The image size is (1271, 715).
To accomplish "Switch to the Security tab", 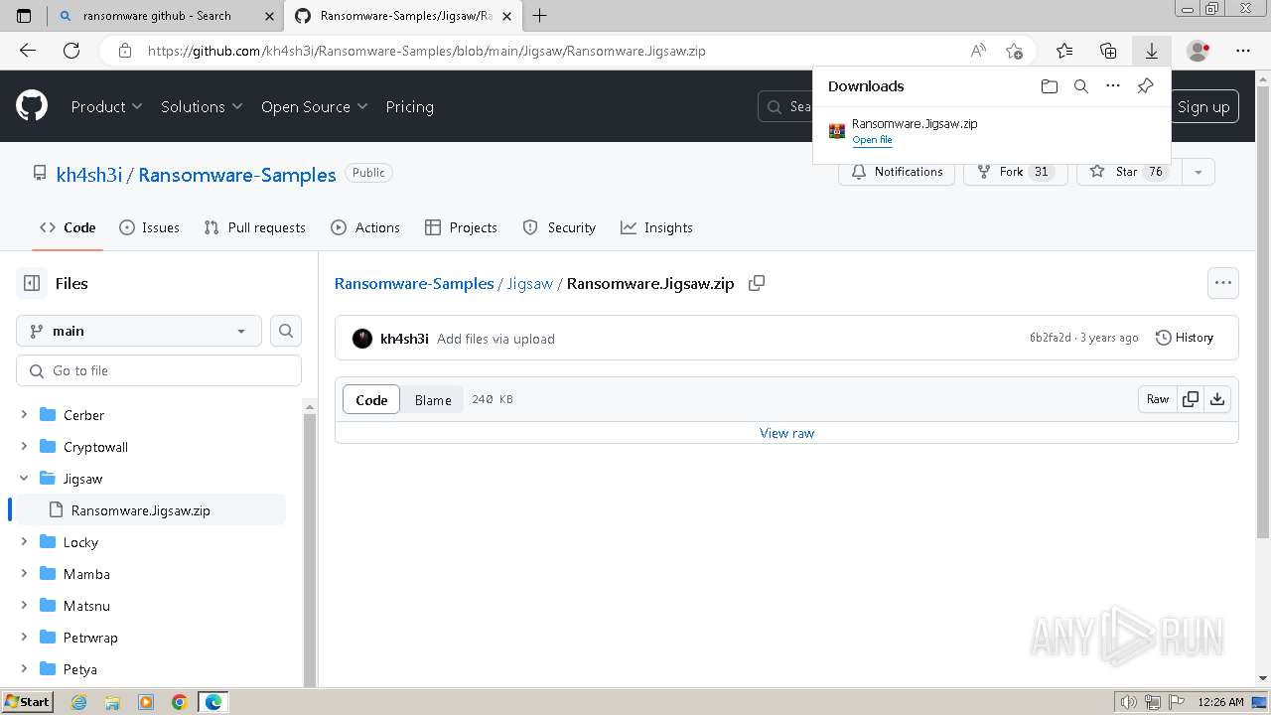I will [559, 227].
